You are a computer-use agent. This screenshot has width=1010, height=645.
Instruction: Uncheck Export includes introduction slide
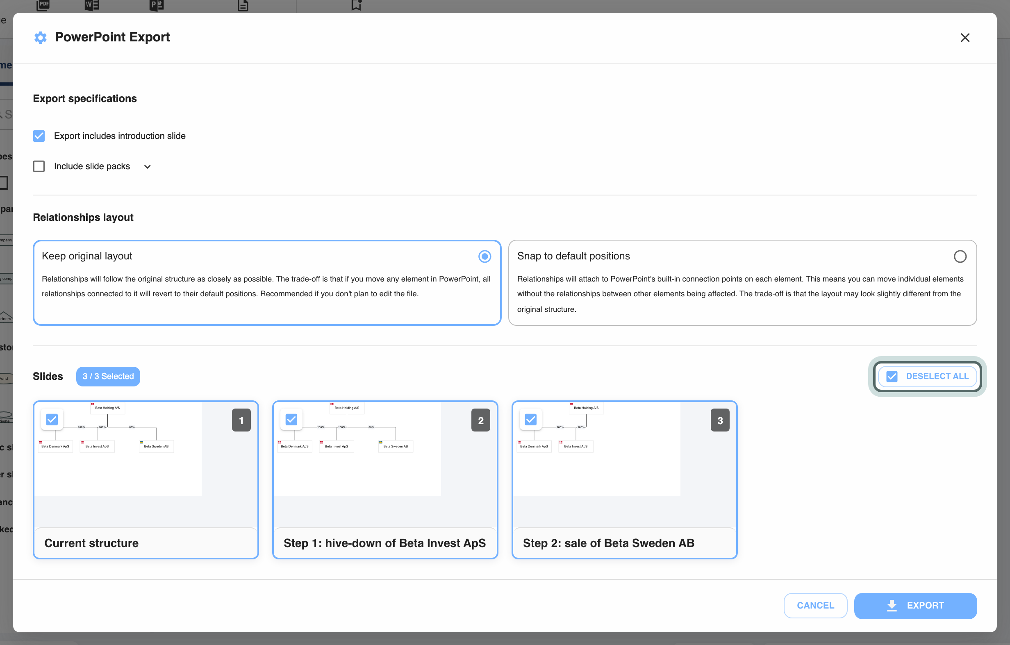pyautogui.click(x=39, y=136)
